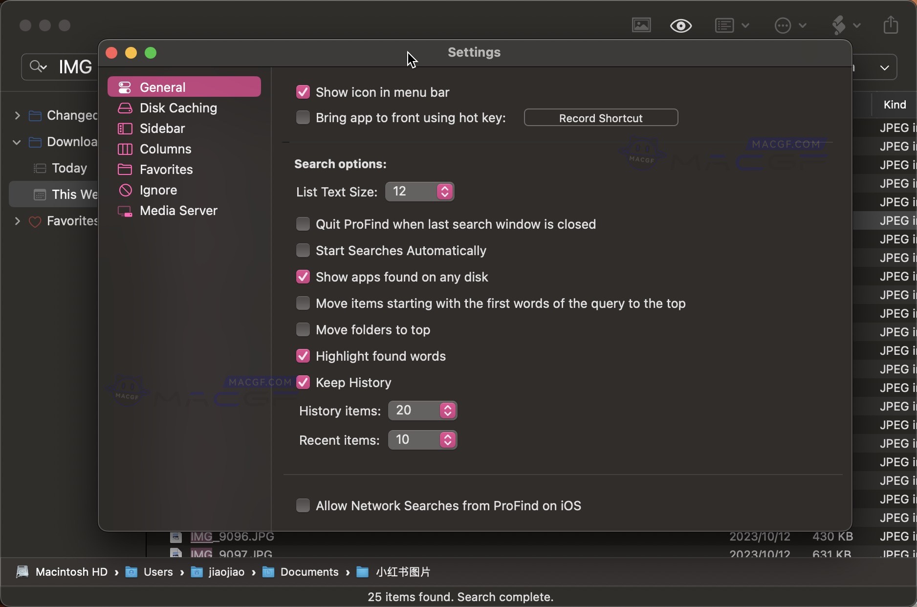The width and height of the screenshot is (917, 607).
Task: Open the List Text Size dropdown
Action: tap(419, 192)
